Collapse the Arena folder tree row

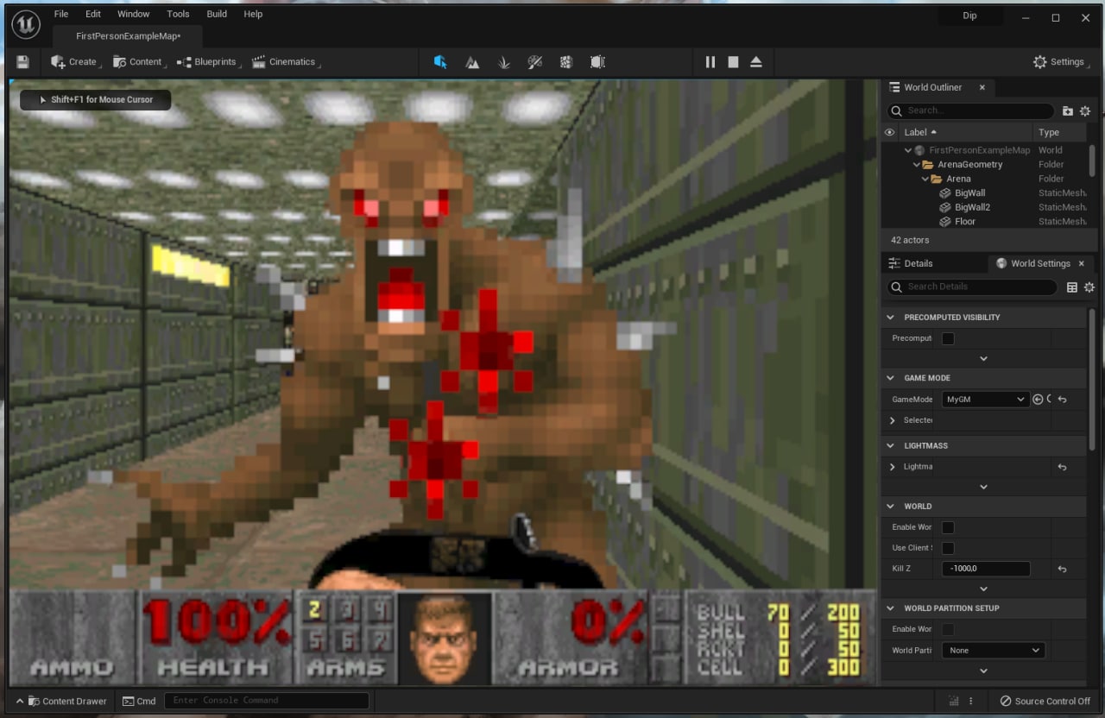[925, 179]
